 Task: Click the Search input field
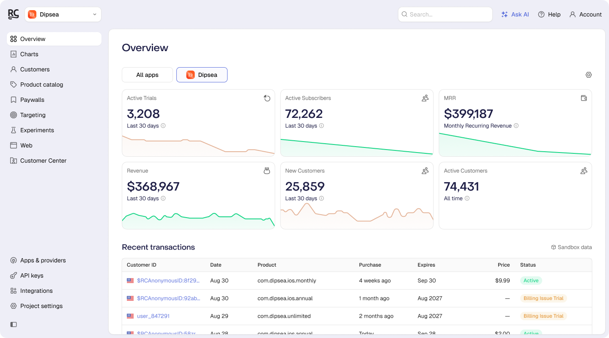[445, 14]
